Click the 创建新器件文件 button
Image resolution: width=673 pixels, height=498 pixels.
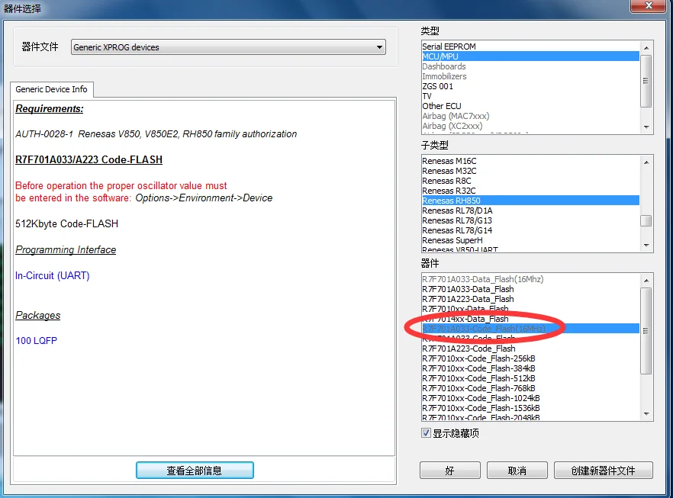(603, 471)
